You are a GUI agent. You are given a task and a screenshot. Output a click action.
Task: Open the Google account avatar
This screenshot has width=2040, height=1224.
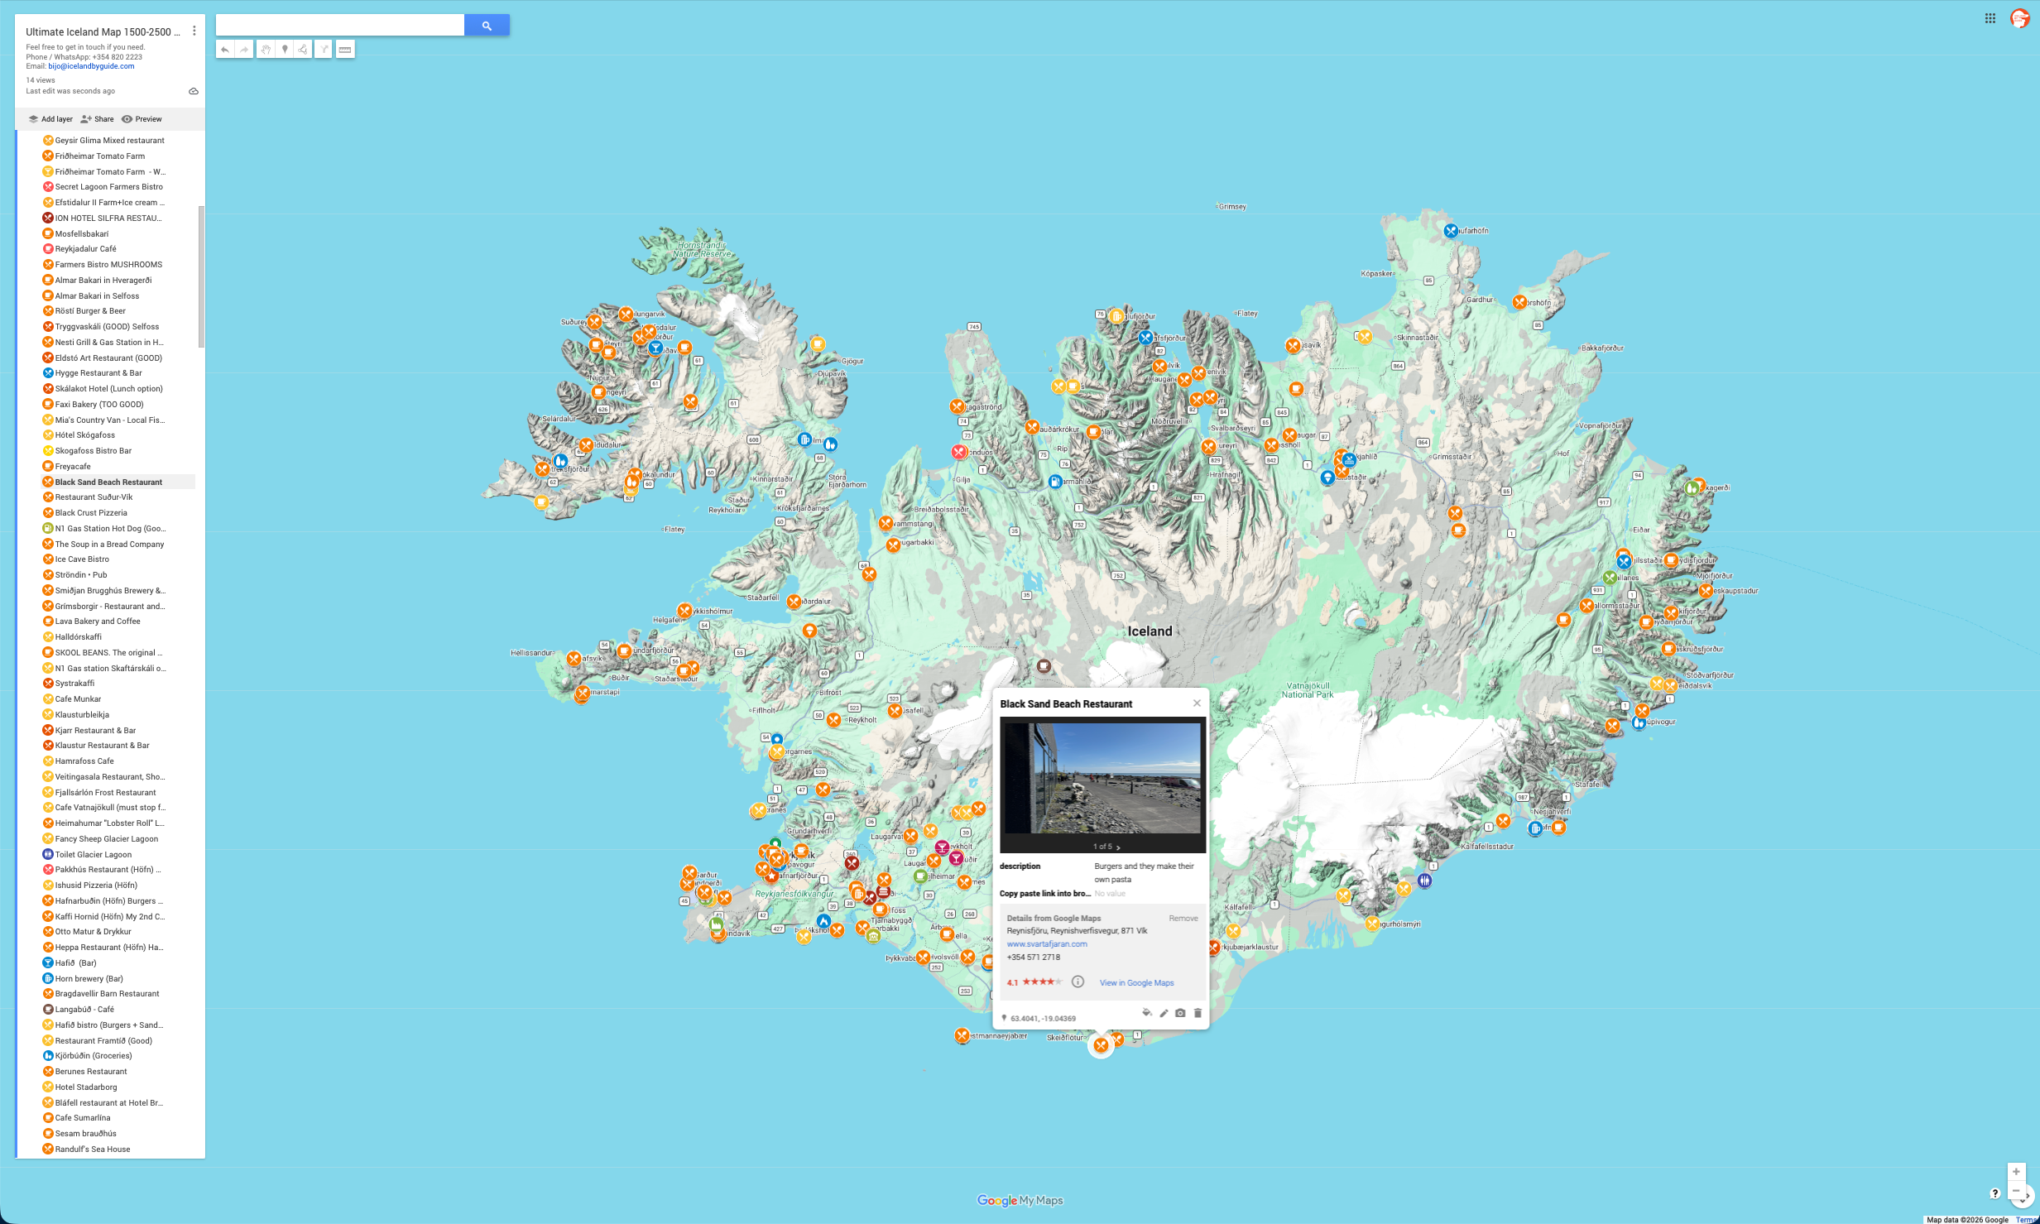[2020, 18]
